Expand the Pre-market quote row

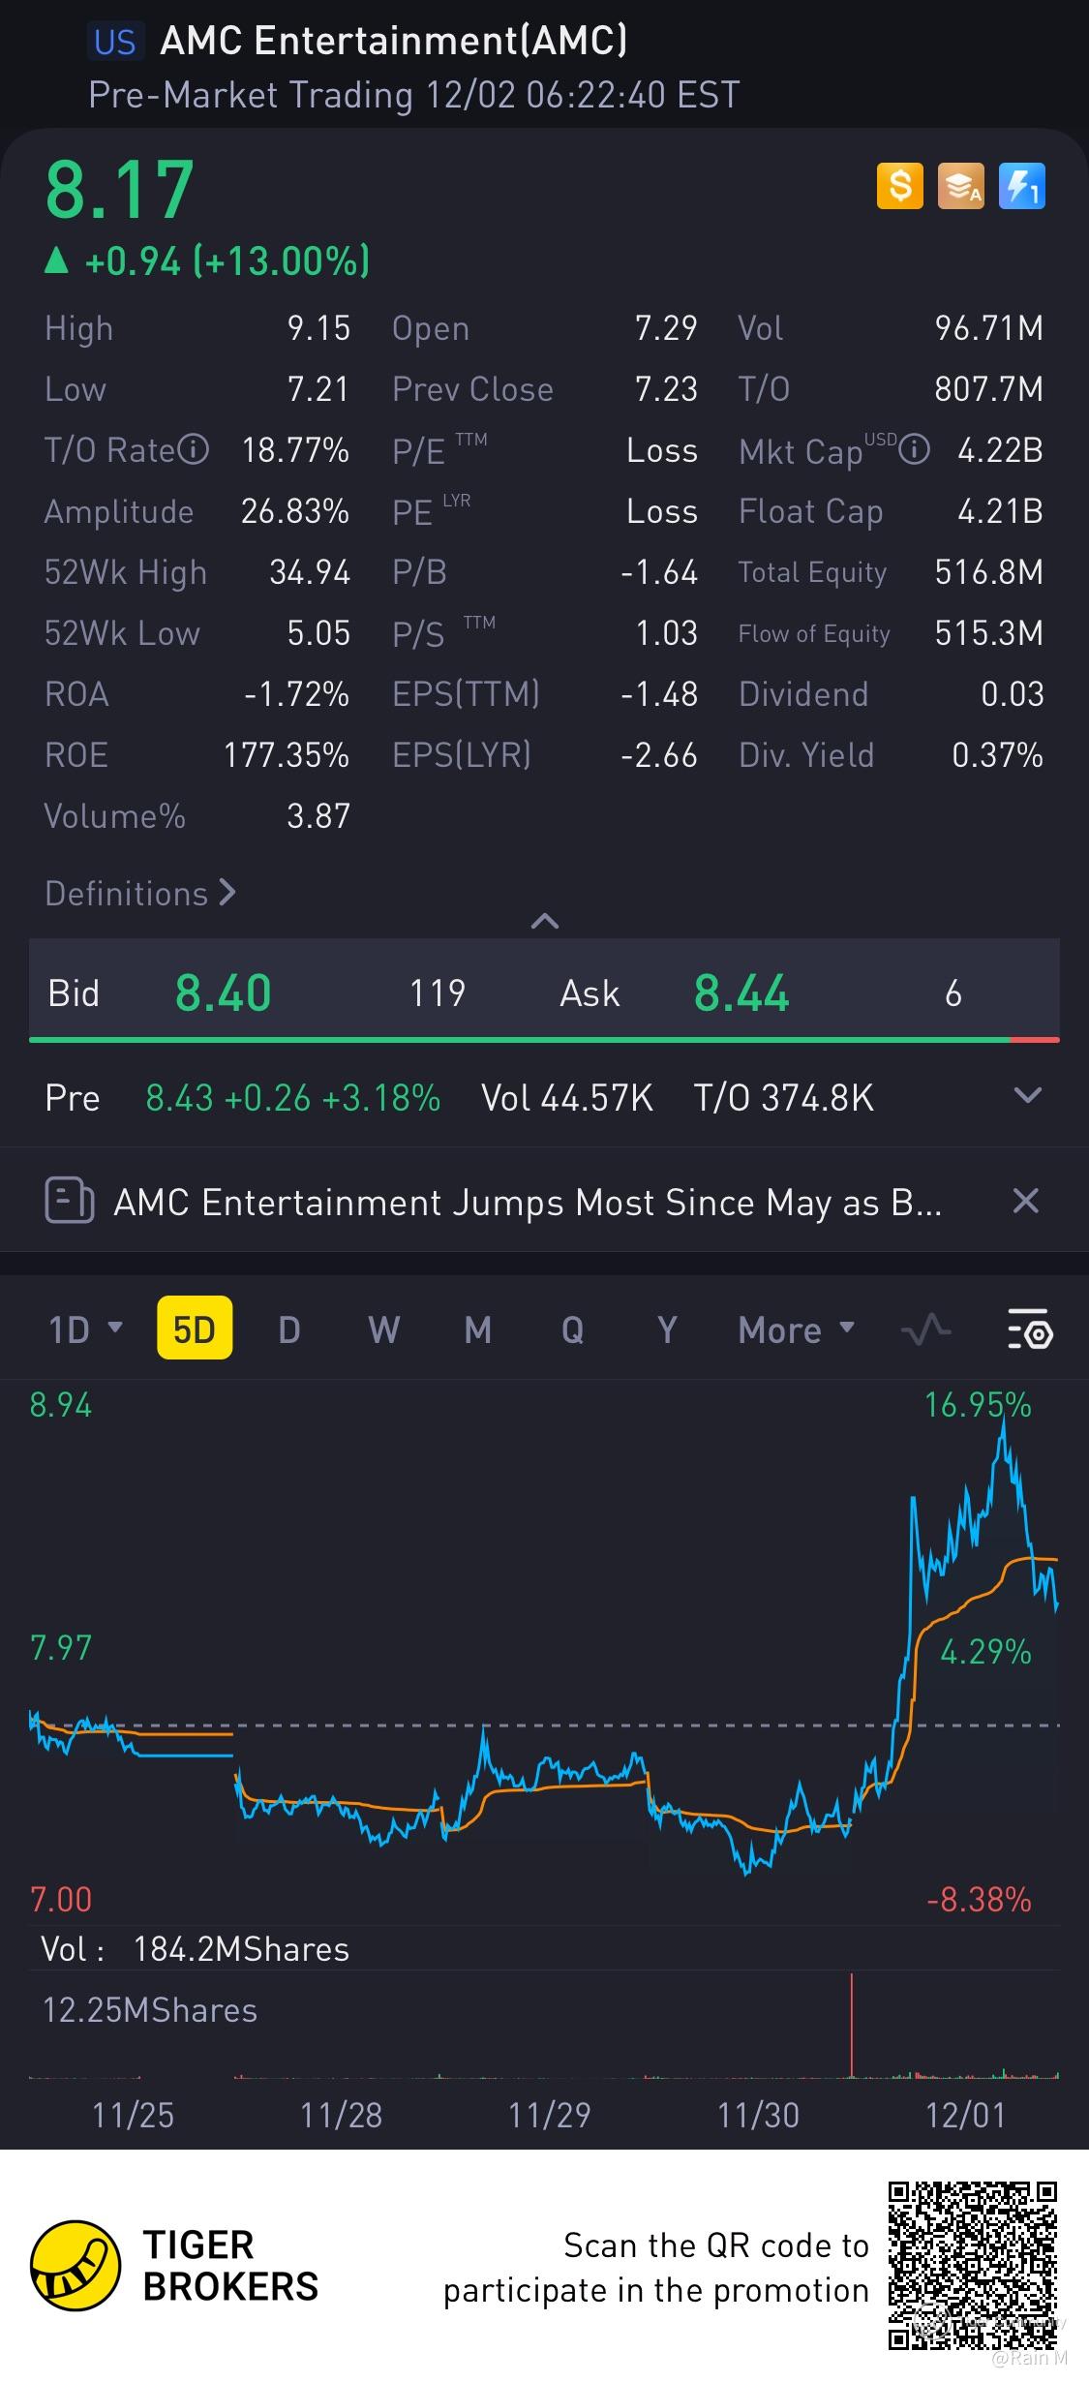[x=1026, y=1096]
